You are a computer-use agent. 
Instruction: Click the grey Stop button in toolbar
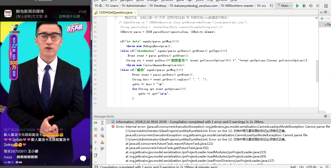317,6
